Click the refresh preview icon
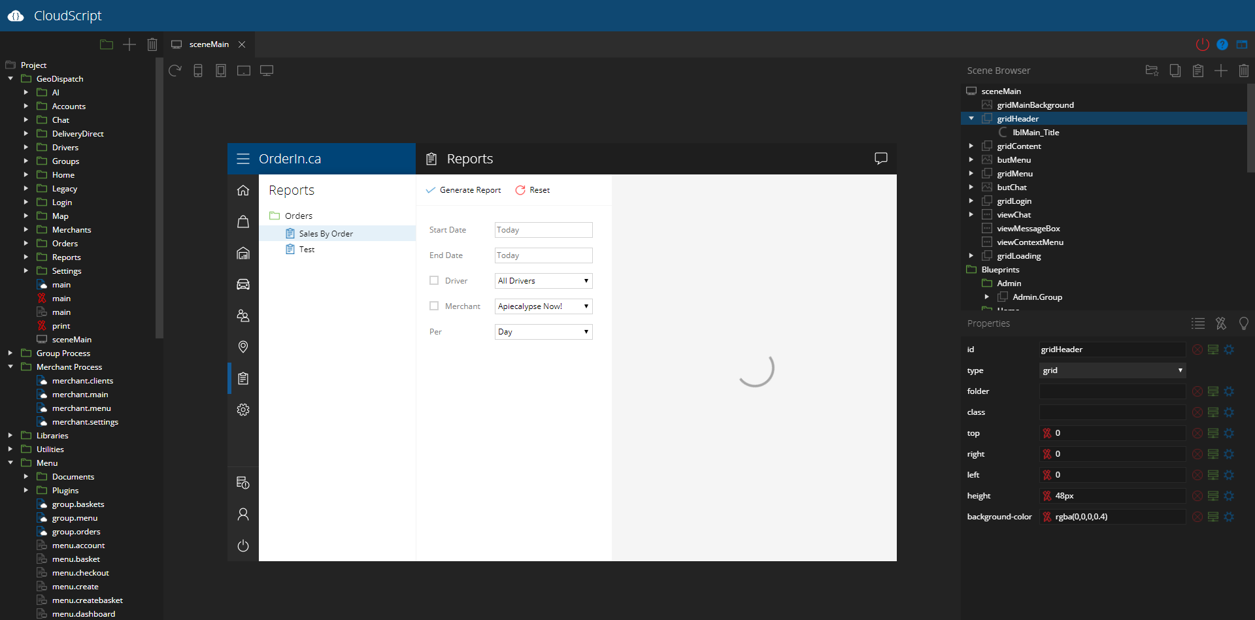This screenshot has height=620, width=1255. (x=175, y=71)
